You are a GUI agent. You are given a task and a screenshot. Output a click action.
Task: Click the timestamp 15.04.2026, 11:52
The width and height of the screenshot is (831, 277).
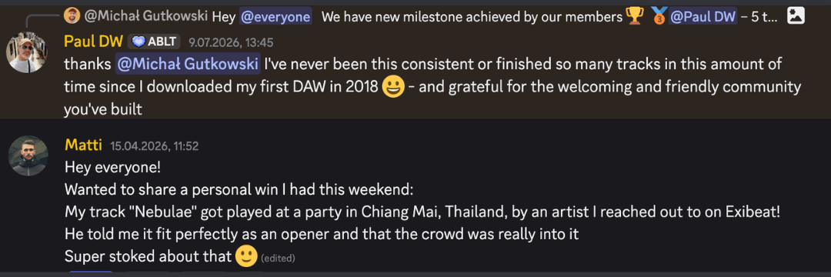click(x=154, y=145)
